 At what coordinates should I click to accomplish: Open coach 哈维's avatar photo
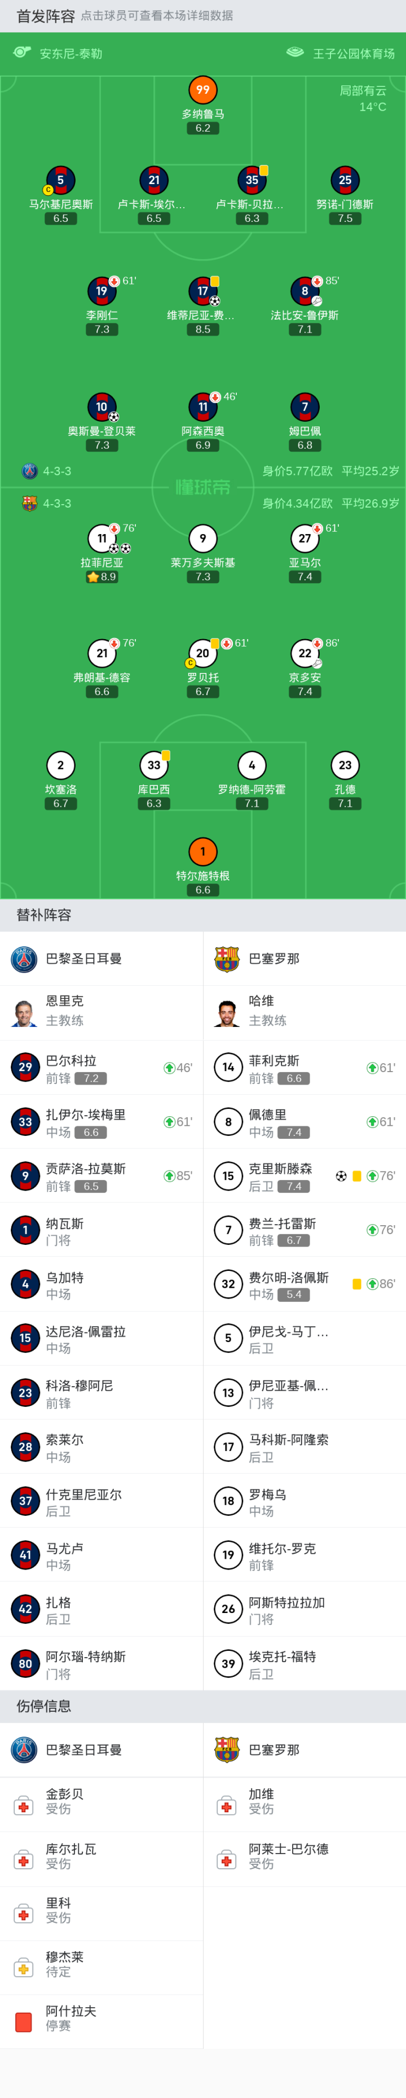tap(228, 1012)
